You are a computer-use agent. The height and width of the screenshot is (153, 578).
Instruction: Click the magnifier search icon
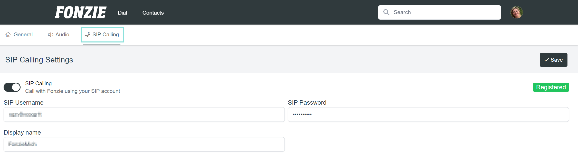coord(386,12)
